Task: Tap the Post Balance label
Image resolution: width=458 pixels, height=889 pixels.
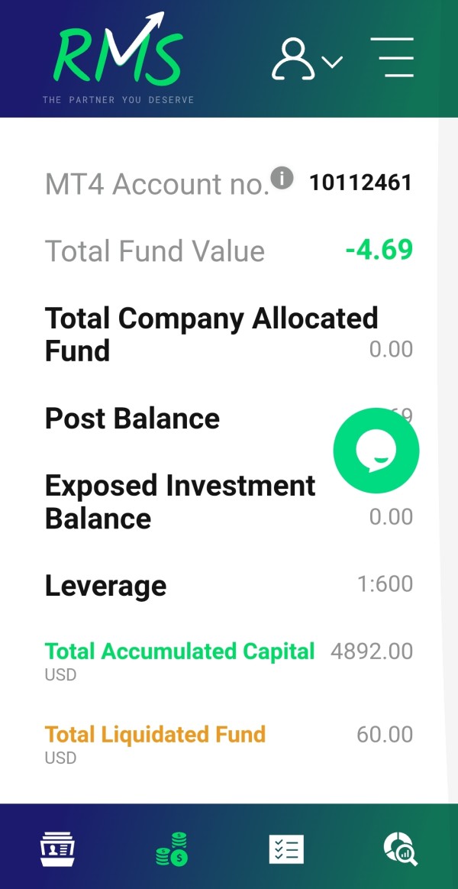Action: pyautogui.click(x=132, y=419)
